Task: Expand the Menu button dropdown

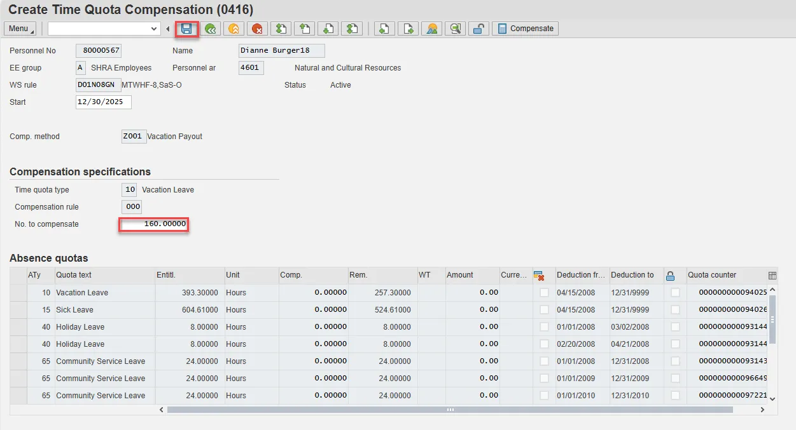Action: (x=21, y=29)
